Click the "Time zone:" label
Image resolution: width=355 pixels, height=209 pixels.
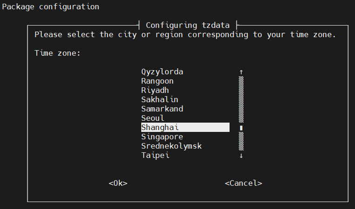point(58,53)
